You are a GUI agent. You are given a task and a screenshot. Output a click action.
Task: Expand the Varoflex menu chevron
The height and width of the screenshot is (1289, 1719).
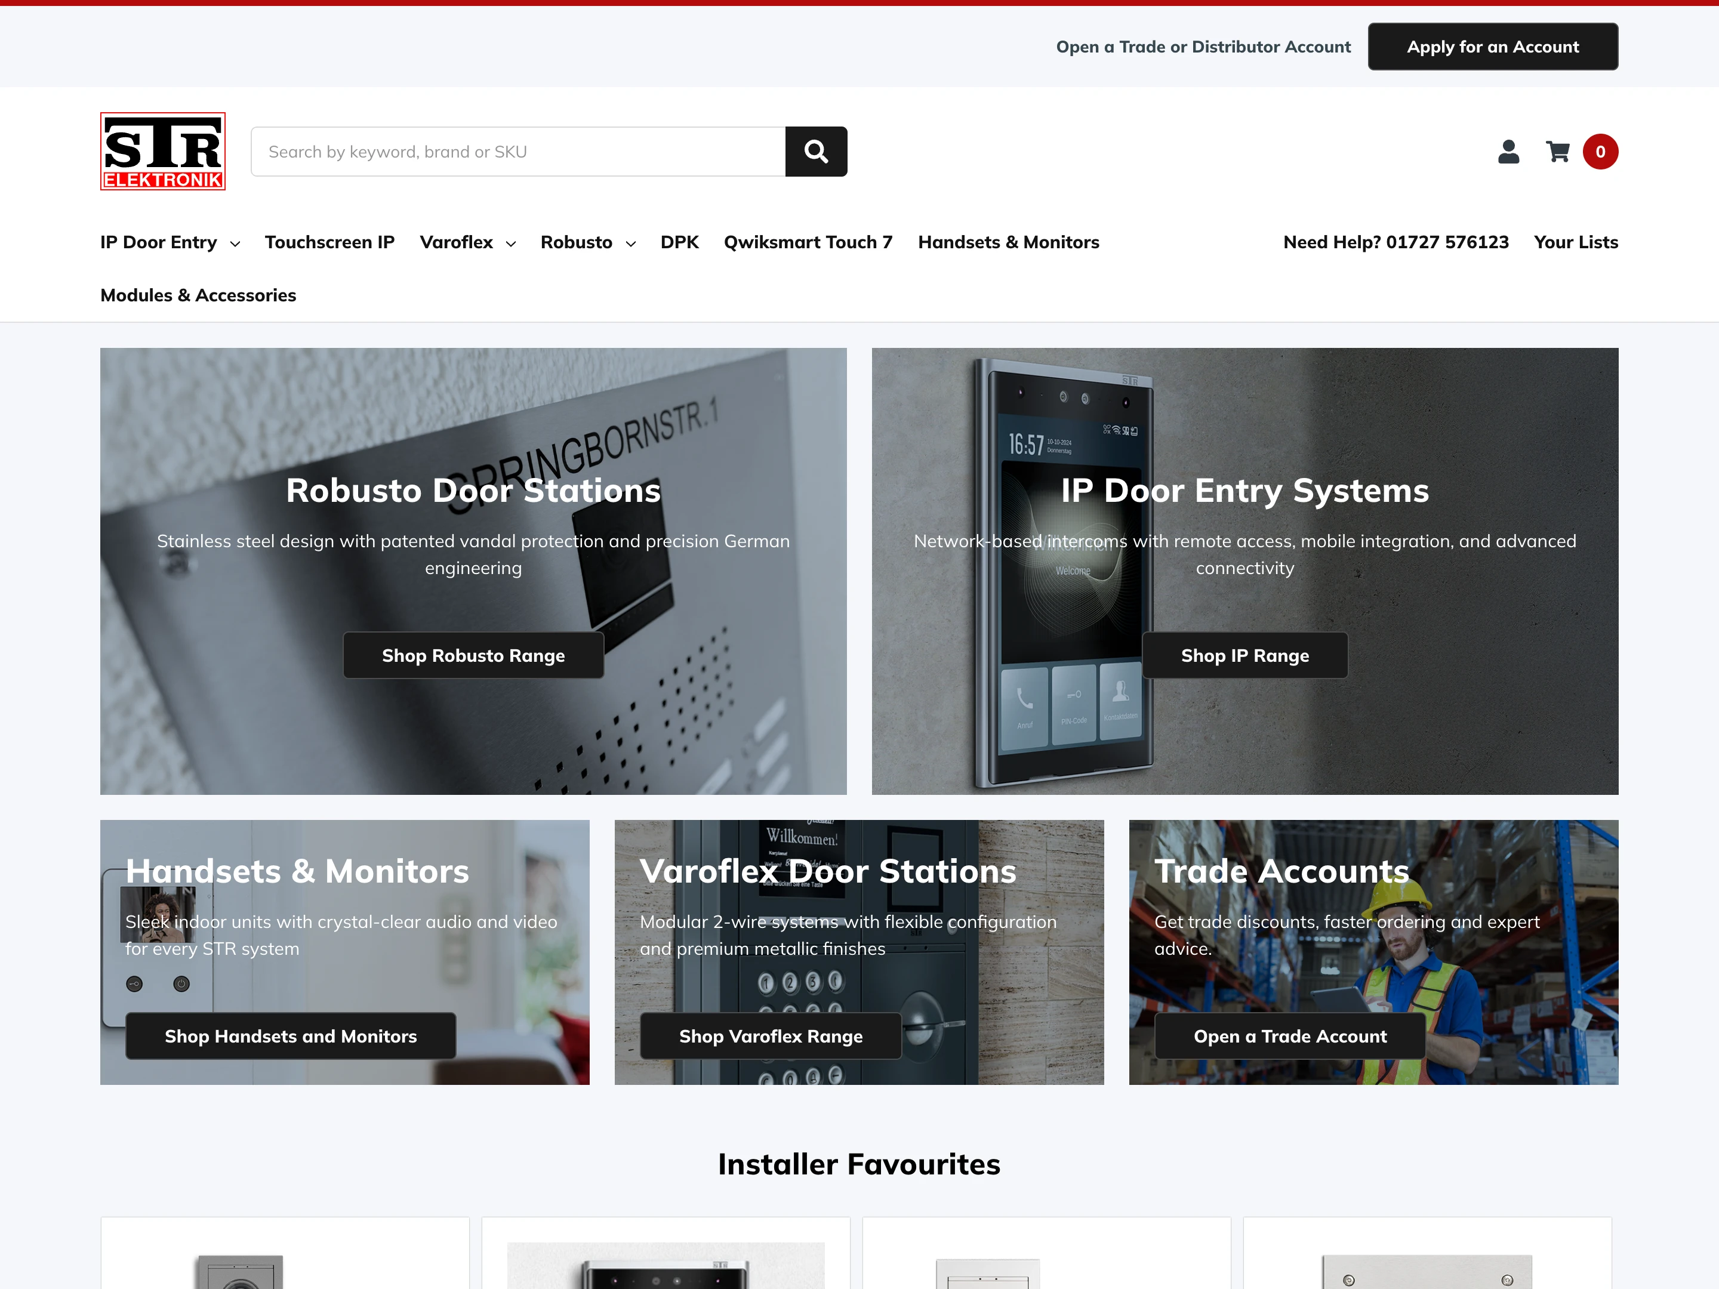(510, 244)
